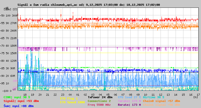Click the pink '39M' rate label
Viewport: 201px width, 108px height.
pyautogui.click(x=15, y=81)
